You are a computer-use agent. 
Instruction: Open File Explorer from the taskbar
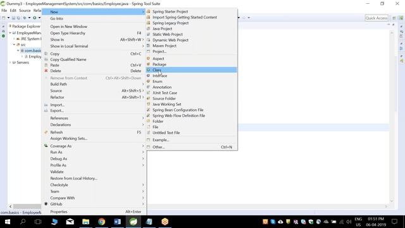pyautogui.click(x=86, y=222)
